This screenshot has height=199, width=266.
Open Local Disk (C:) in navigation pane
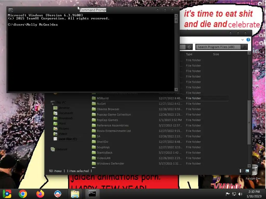tap(65, 139)
